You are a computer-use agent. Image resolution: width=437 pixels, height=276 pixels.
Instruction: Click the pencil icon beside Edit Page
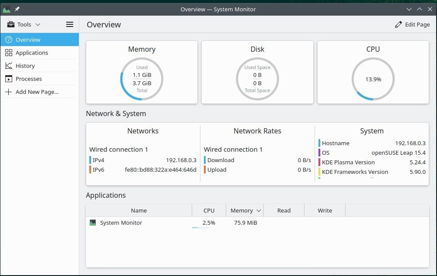tap(398, 24)
